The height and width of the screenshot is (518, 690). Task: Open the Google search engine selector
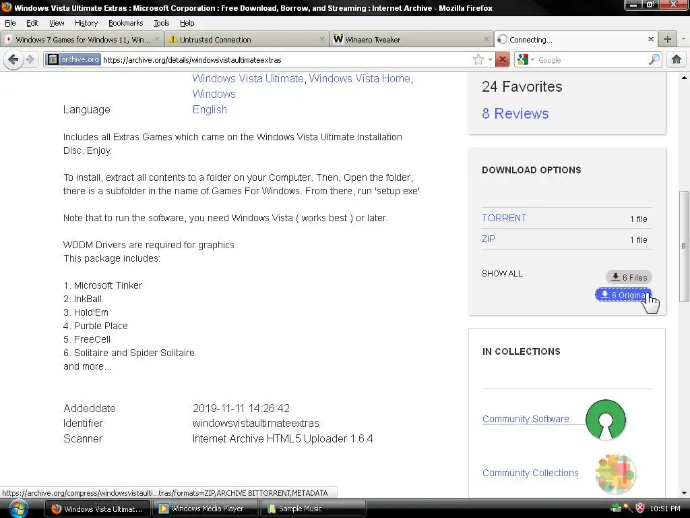tap(526, 59)
